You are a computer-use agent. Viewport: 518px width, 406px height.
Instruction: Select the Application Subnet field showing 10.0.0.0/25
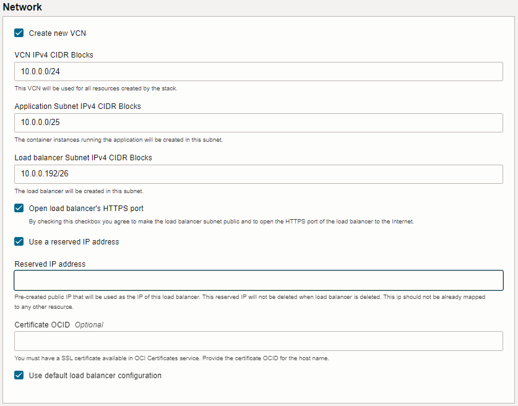pyautogui.click(x=259, y=123)
